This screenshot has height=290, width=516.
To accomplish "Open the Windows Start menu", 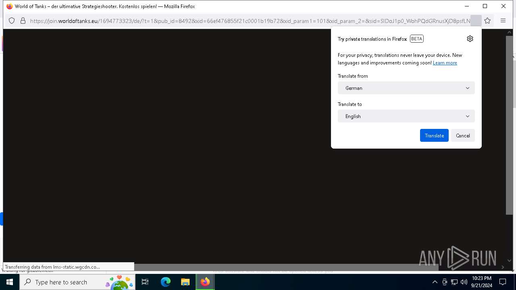I will pyautogui.click(x=10, y=282).
